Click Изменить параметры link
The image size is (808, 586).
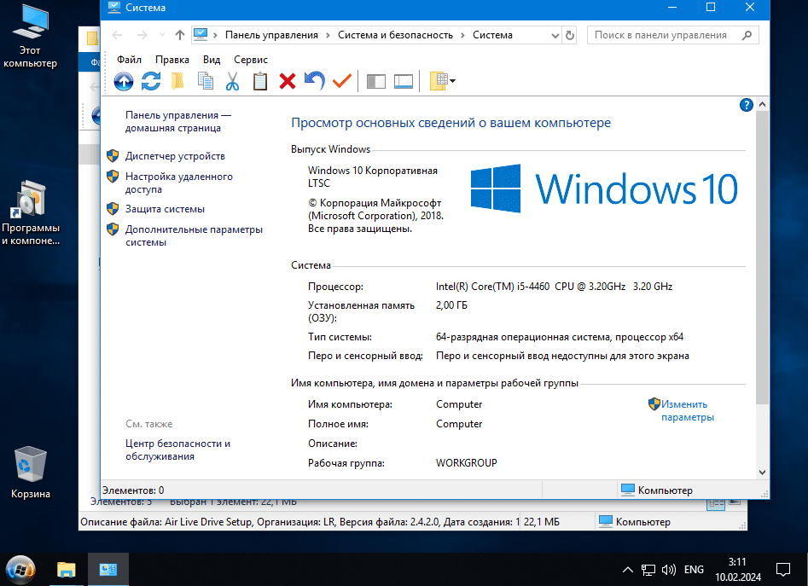688,410
